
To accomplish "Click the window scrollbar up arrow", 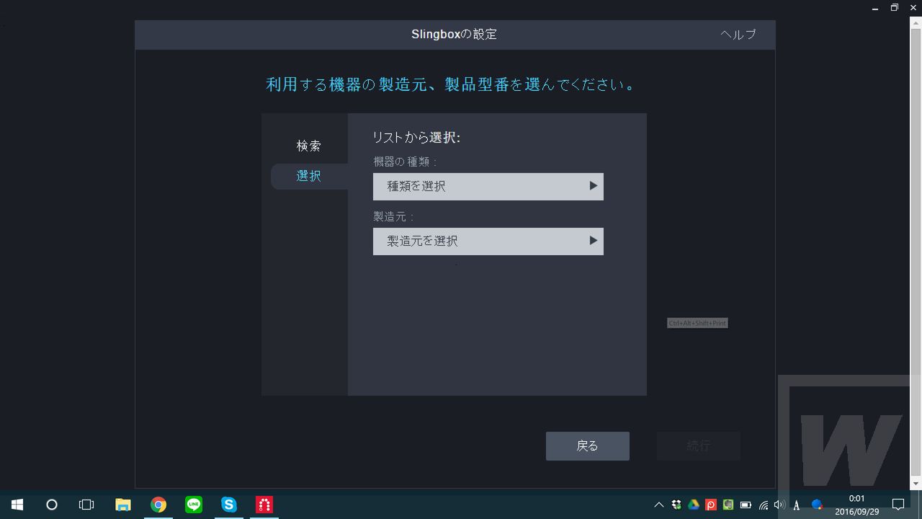I will click(916, 22).
